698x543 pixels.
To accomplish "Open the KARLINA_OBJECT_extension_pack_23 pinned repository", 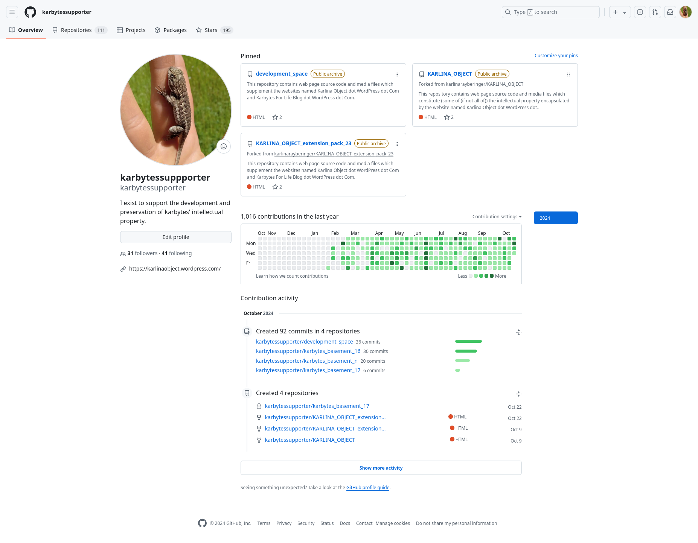I will 303,144.
